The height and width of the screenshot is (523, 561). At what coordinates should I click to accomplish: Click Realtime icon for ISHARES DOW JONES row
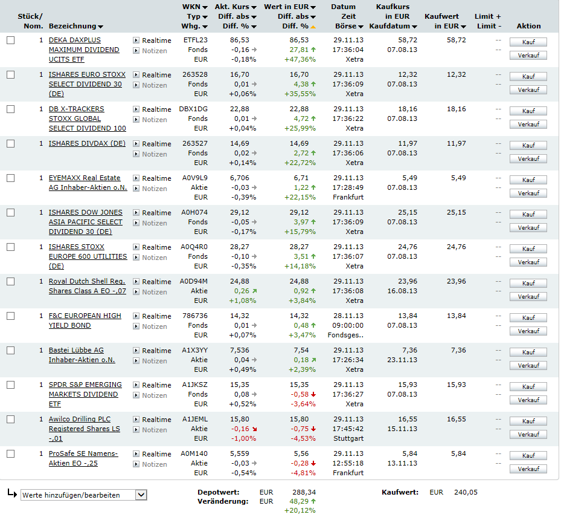pyautogui.click(x=136, y=212)
